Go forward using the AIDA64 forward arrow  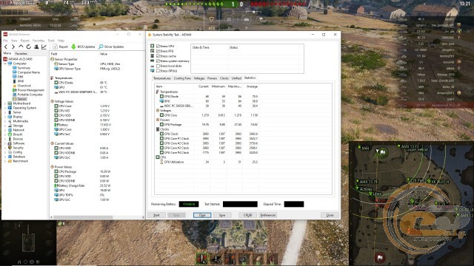(13, 47)
